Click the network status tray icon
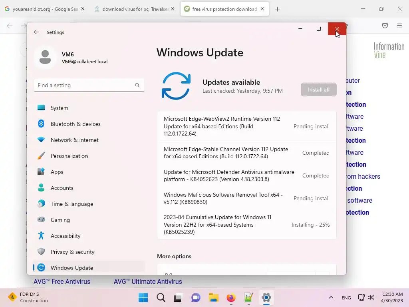This screenshot has width=409, height=307. point(361,297)
